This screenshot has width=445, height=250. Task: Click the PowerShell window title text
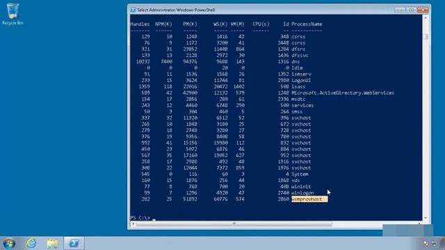pyautogui.click(x=176, y=10)
